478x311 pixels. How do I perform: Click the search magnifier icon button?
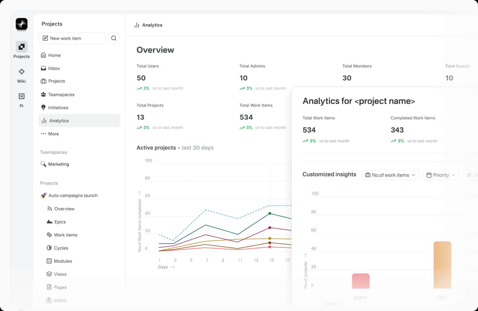(114, 38)
